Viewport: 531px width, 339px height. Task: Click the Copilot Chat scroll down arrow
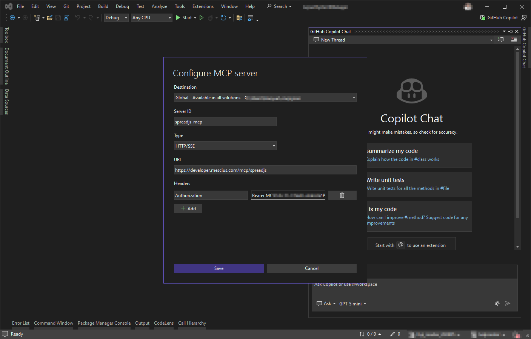[517, 247]
